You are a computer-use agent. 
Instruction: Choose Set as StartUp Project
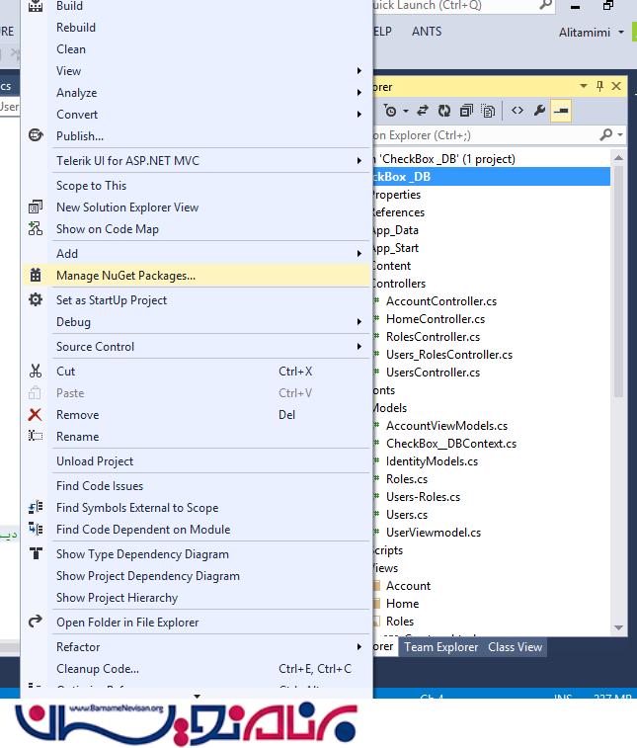pos(112,300)
